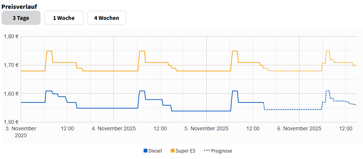Image resolution: width=363 pixels, height=159 pixels.
Task: Click the 3. November 2025 axis label
Action: click(21, 132)
